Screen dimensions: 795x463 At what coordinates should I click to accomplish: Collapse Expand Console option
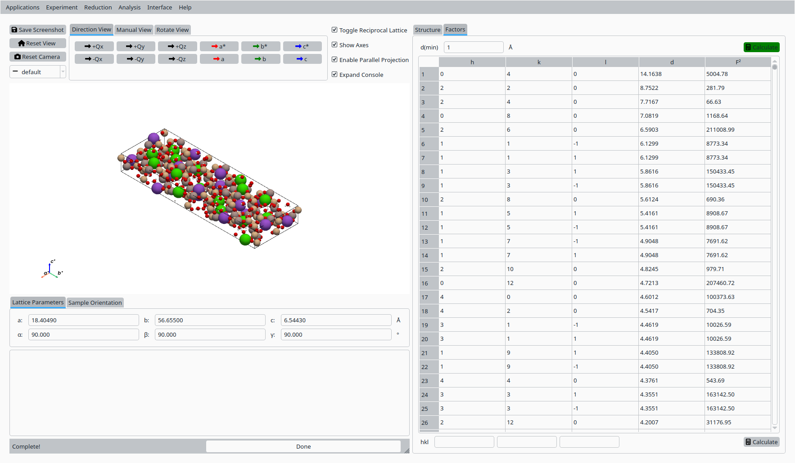(x=334, y=74)
